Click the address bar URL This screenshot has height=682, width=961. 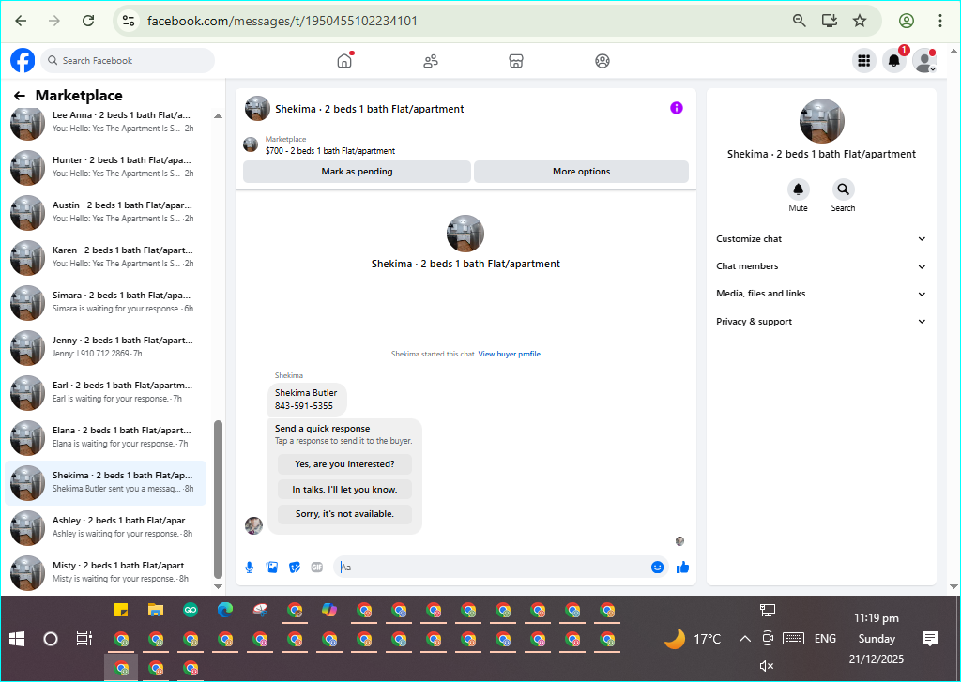click(x=282, y=21)
